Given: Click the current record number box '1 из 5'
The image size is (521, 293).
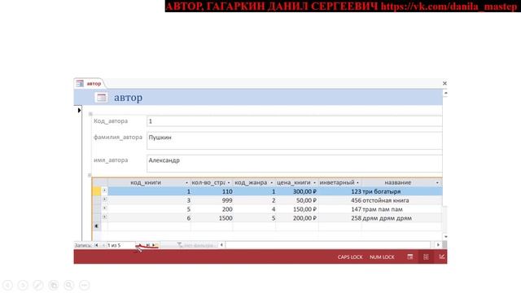Looking at the screenshot, I should point(120,245).
